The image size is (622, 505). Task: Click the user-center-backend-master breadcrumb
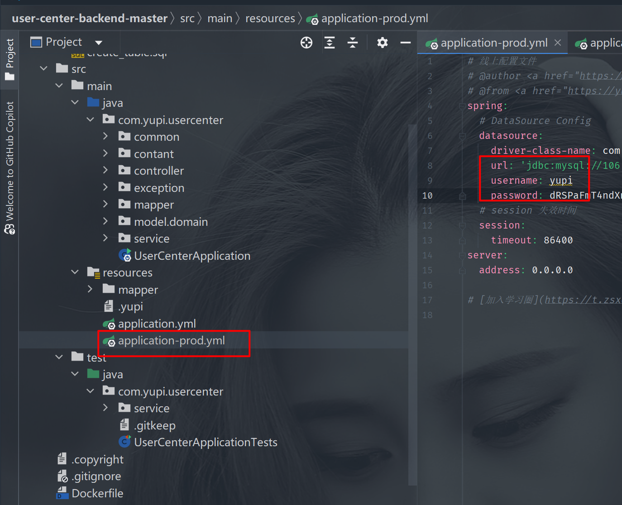click(x=90, y=19)
